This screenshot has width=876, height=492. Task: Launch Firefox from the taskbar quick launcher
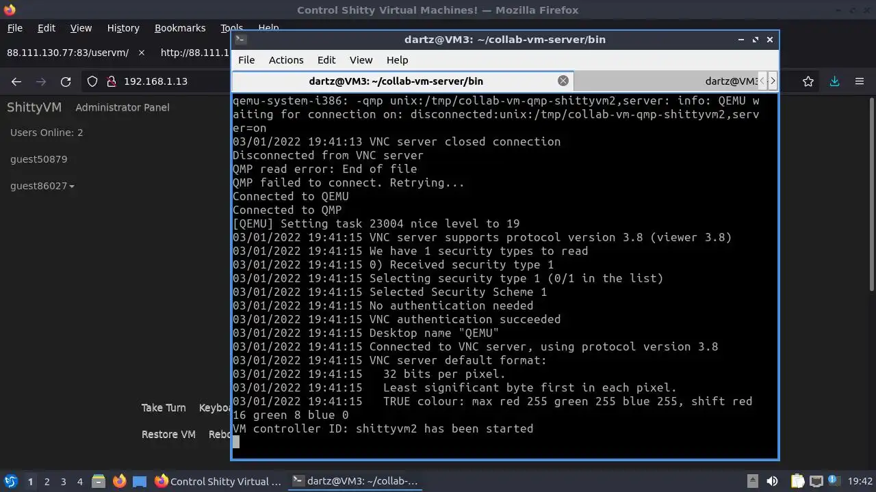pos(119,481)
